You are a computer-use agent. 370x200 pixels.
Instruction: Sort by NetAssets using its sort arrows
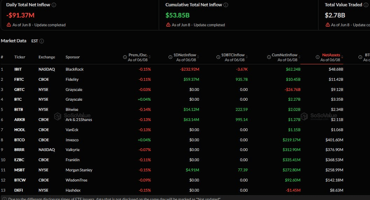pos(342,57)
